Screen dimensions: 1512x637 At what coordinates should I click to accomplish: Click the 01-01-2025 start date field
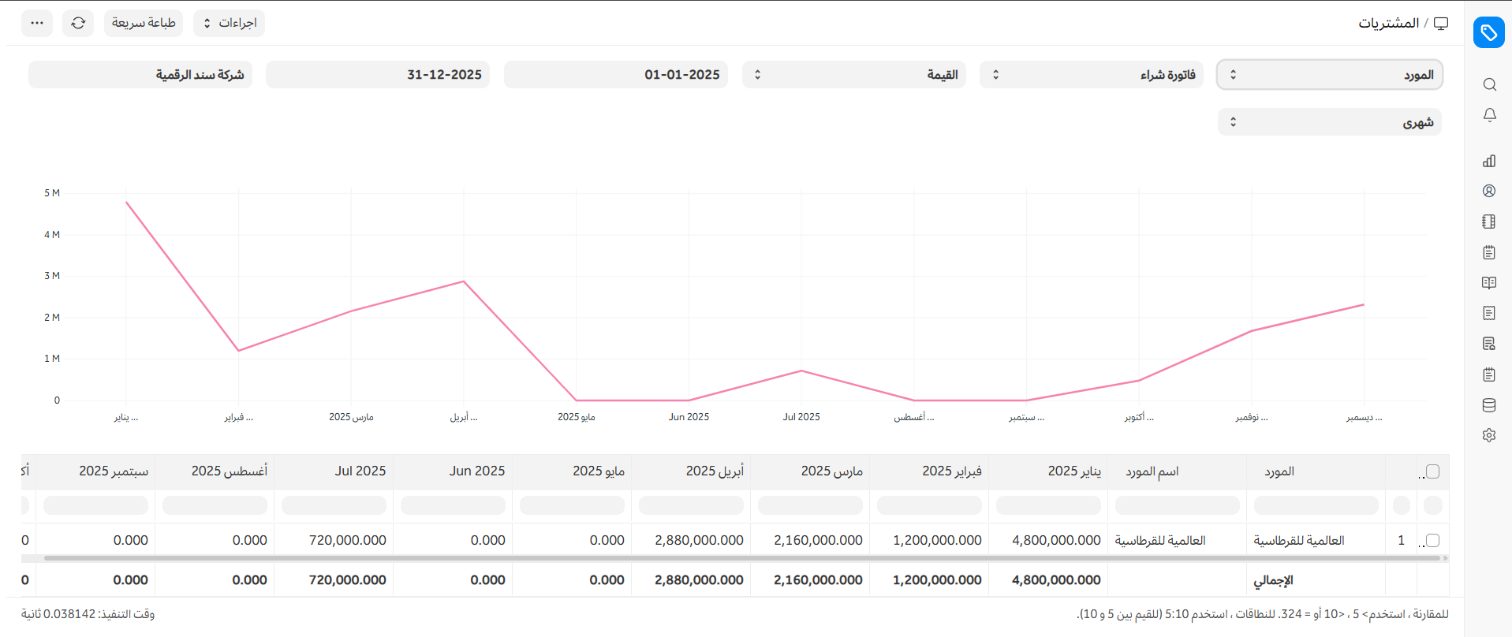[615, 75]
